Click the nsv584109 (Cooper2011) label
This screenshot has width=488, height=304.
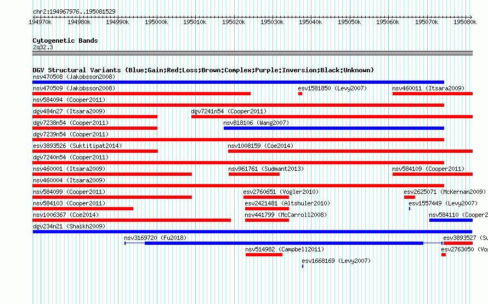[428, 169]
